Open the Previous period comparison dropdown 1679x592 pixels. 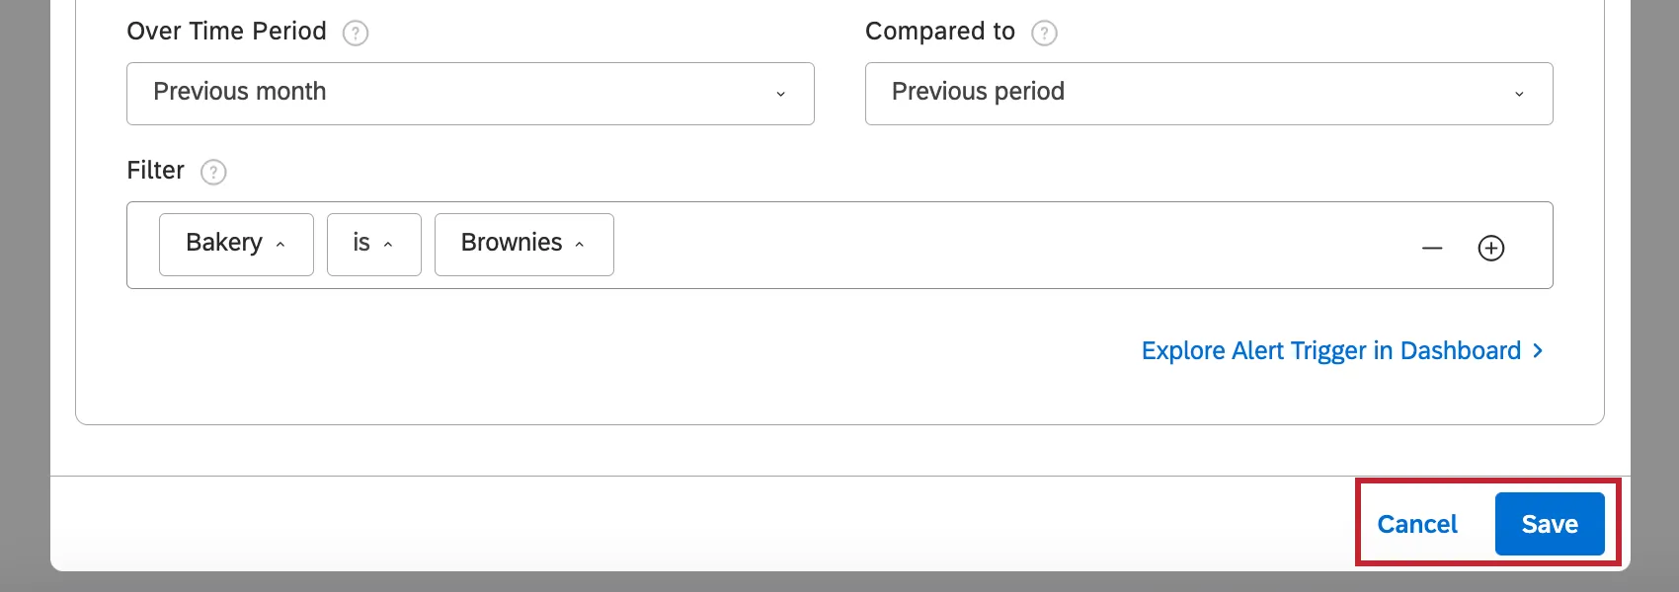coord(1208,93)
